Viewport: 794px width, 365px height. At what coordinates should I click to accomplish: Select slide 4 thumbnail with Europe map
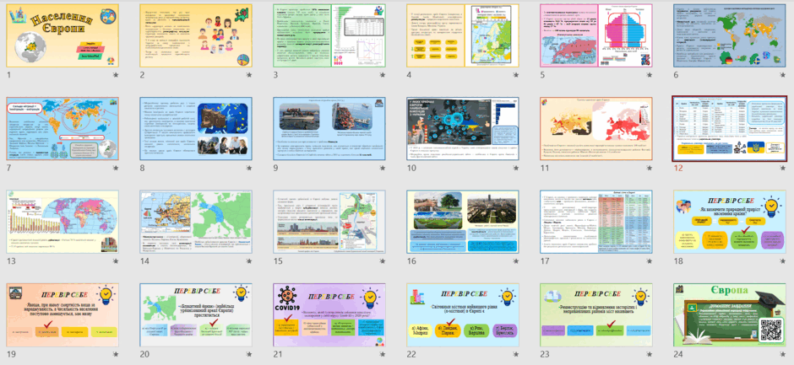[x=463, y=36]
